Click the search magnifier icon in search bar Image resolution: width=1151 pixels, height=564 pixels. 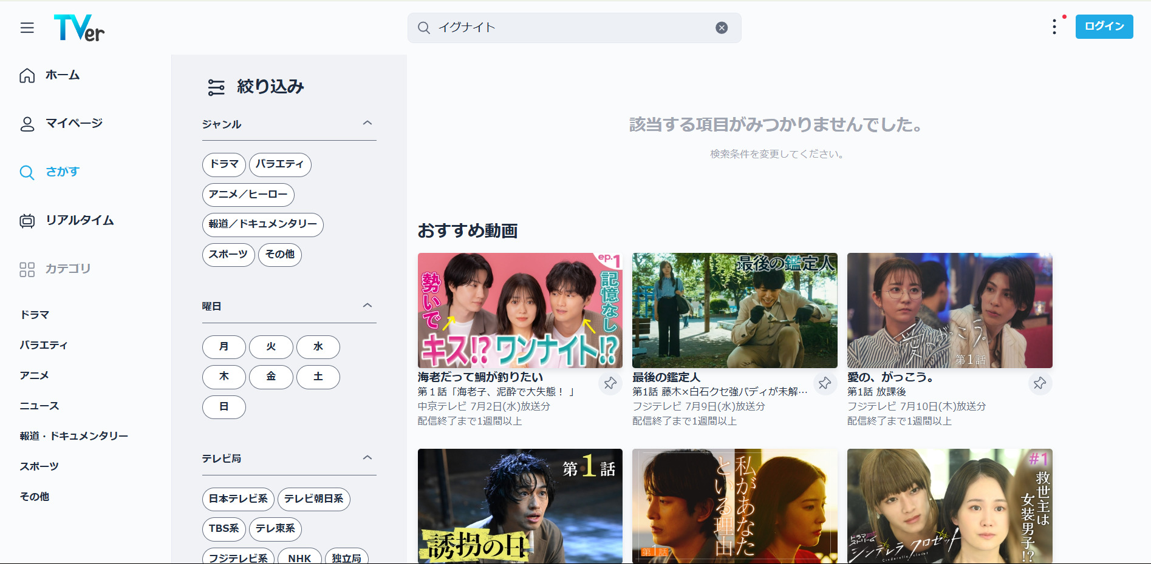[424, 28]
